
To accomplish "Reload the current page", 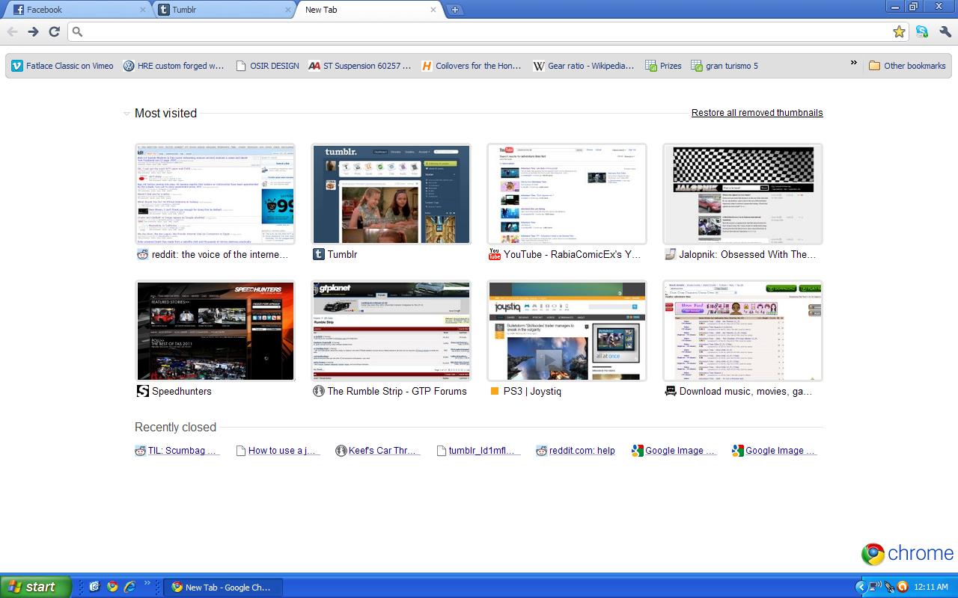I will [x=54, y=31].
